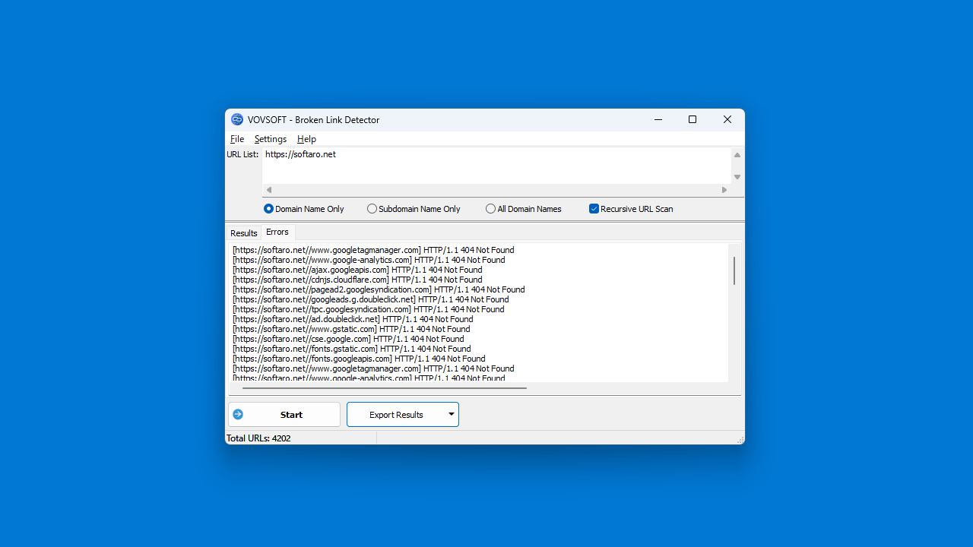Minimize the Broken Link Detector window

pos(658,119)
